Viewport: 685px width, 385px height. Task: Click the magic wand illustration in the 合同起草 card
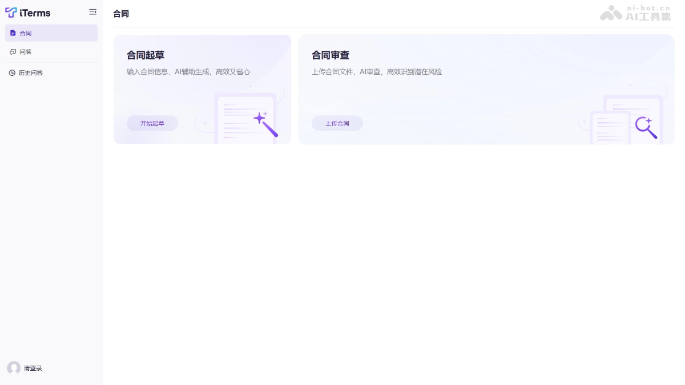[x=265, y=124]
